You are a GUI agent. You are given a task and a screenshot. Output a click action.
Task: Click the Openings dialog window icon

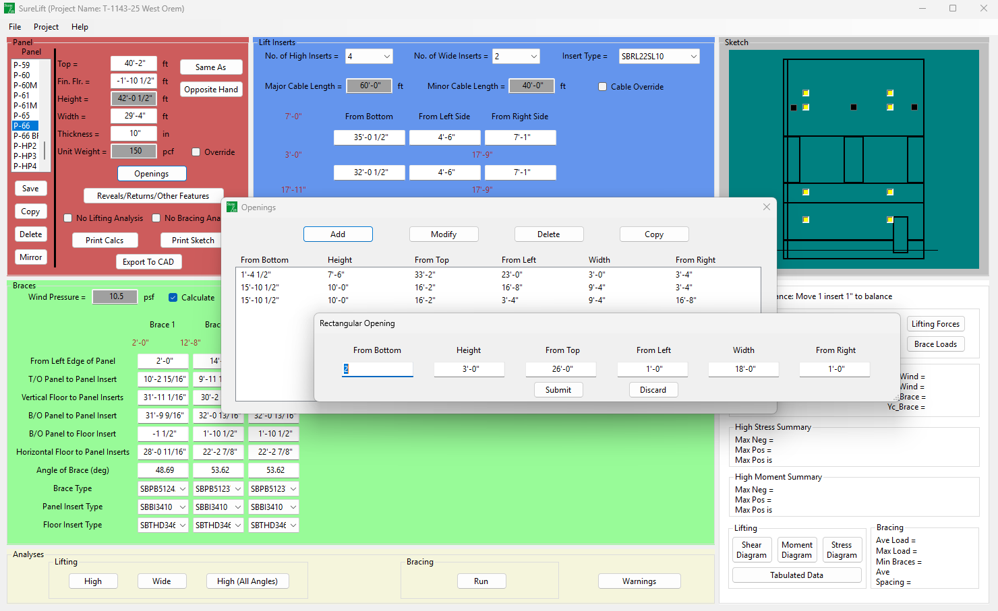point(232,207)
